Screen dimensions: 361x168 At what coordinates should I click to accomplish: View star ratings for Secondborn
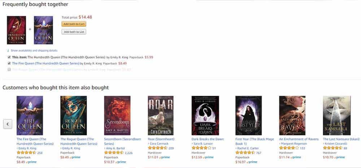click(114, 153)
